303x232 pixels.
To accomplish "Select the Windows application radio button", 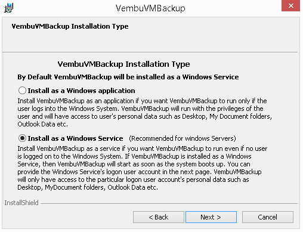I will [22, 91].
